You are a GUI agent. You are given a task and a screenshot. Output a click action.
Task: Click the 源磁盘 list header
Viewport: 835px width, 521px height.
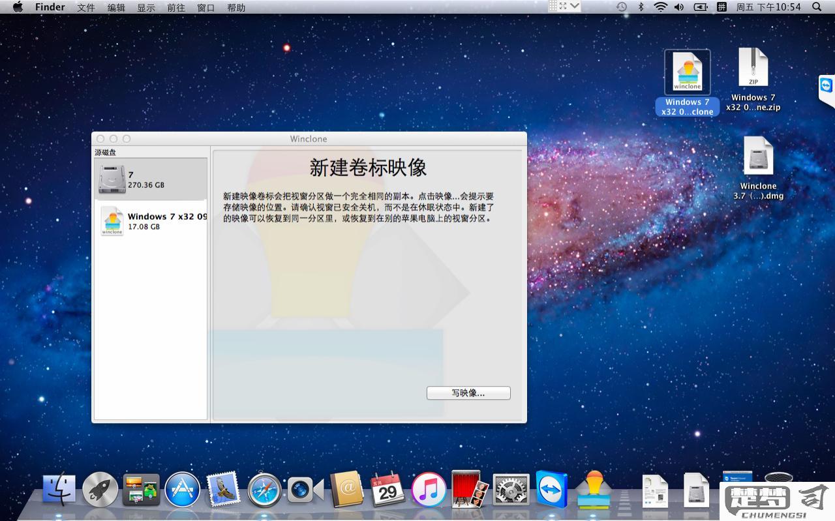[105, 152]
